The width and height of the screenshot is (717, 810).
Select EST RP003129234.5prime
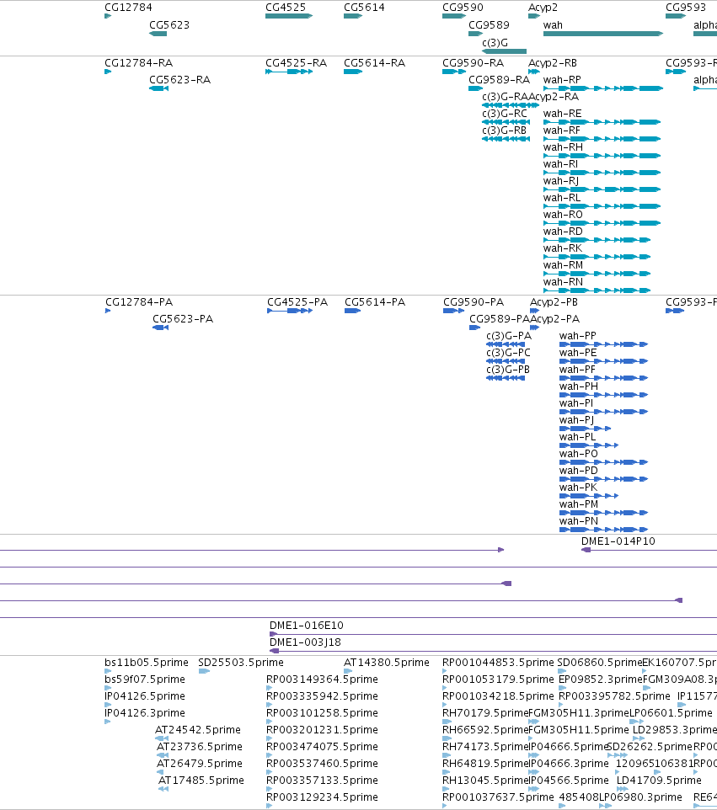[x=322, y=797]
